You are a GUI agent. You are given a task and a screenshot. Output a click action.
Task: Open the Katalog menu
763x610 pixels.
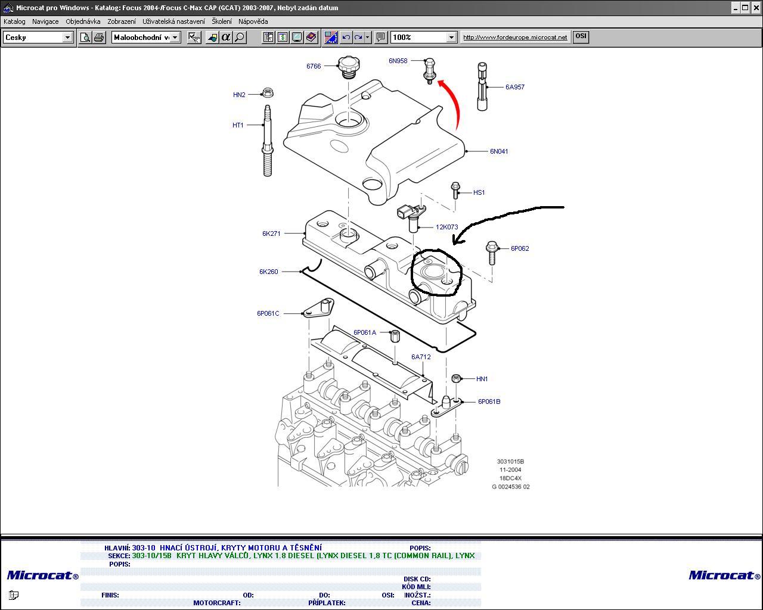(x=14, y=21)
